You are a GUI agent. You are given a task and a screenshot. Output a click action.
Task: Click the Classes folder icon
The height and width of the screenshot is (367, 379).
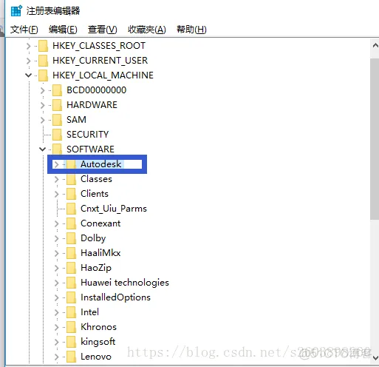coord(71,179)
